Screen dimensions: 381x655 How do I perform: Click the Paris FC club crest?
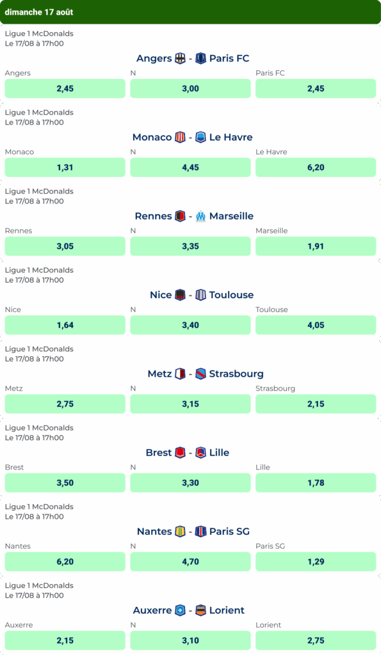tap(201, 58)
